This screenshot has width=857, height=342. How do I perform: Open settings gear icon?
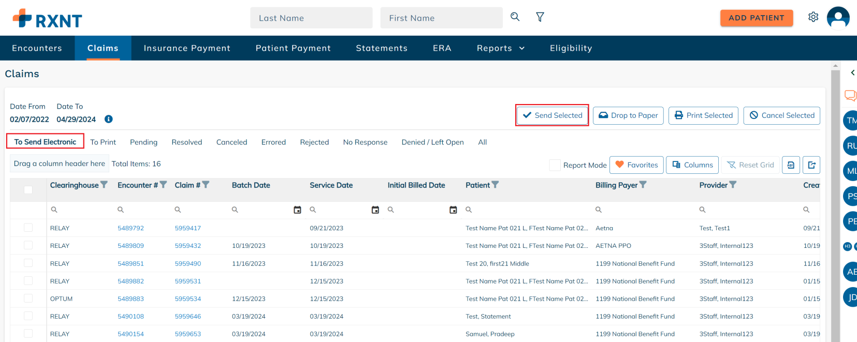click(x=813, y=17)
